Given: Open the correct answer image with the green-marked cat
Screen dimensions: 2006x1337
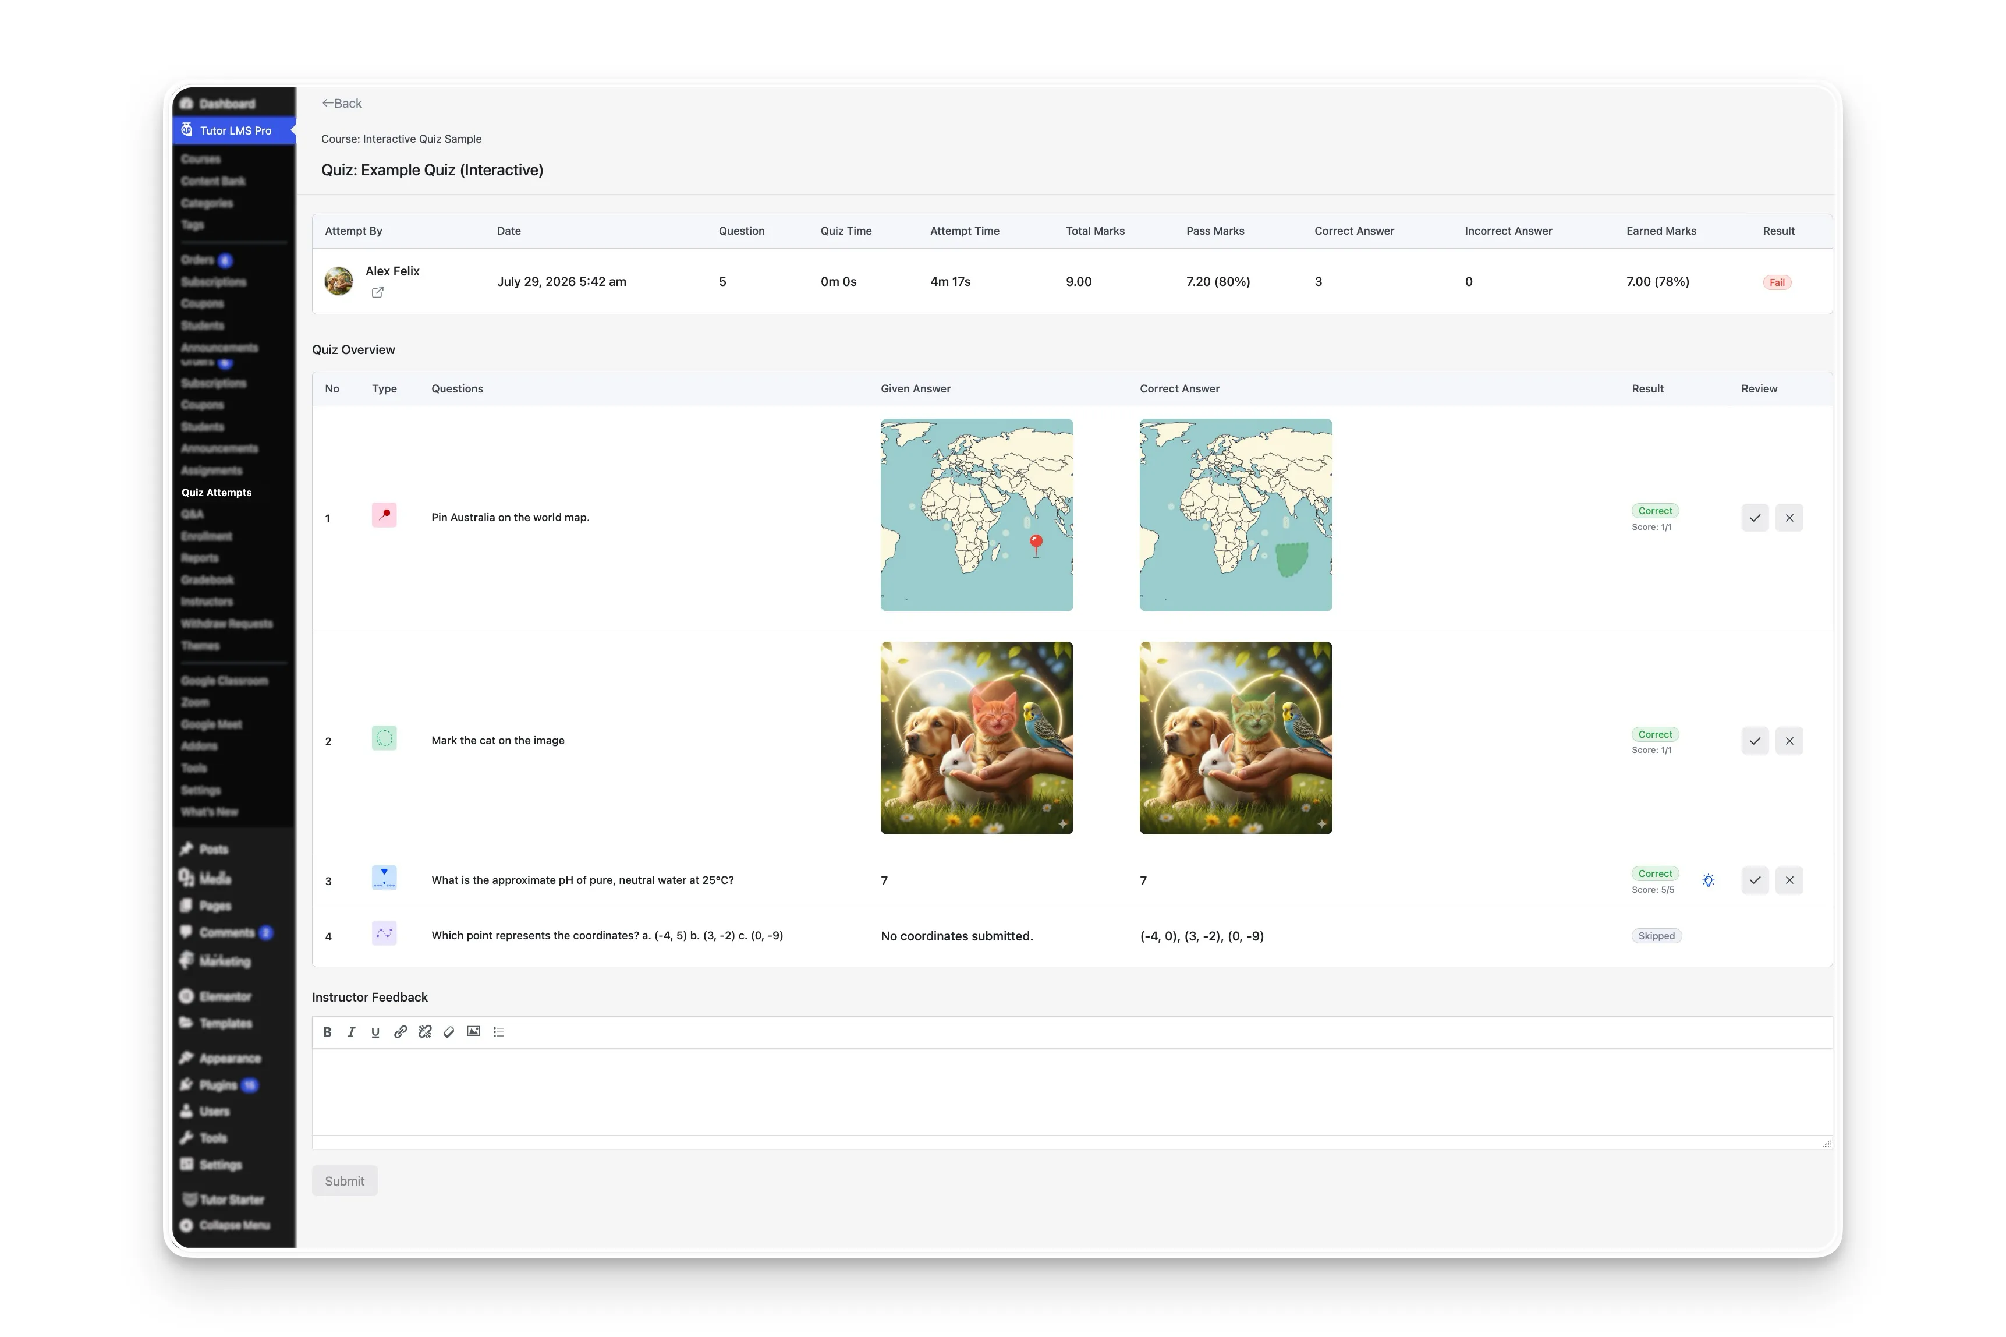Looking at the screenshot, I should 1236,738.
